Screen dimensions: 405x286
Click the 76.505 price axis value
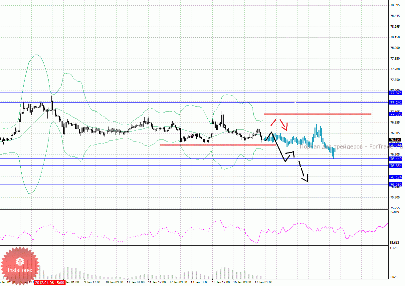coord(395,154)
